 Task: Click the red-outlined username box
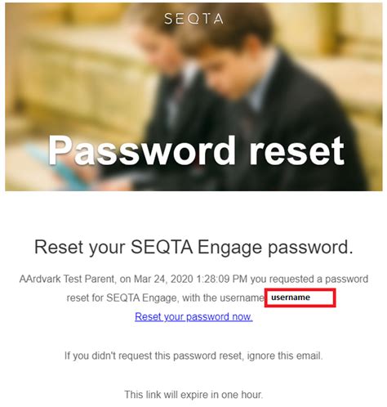click(300, 297)
